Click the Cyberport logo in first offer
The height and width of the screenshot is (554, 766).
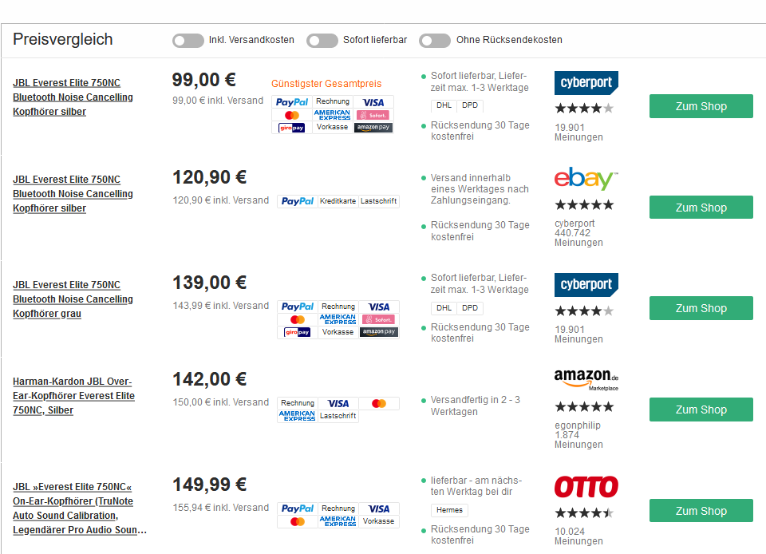point(586,83)
